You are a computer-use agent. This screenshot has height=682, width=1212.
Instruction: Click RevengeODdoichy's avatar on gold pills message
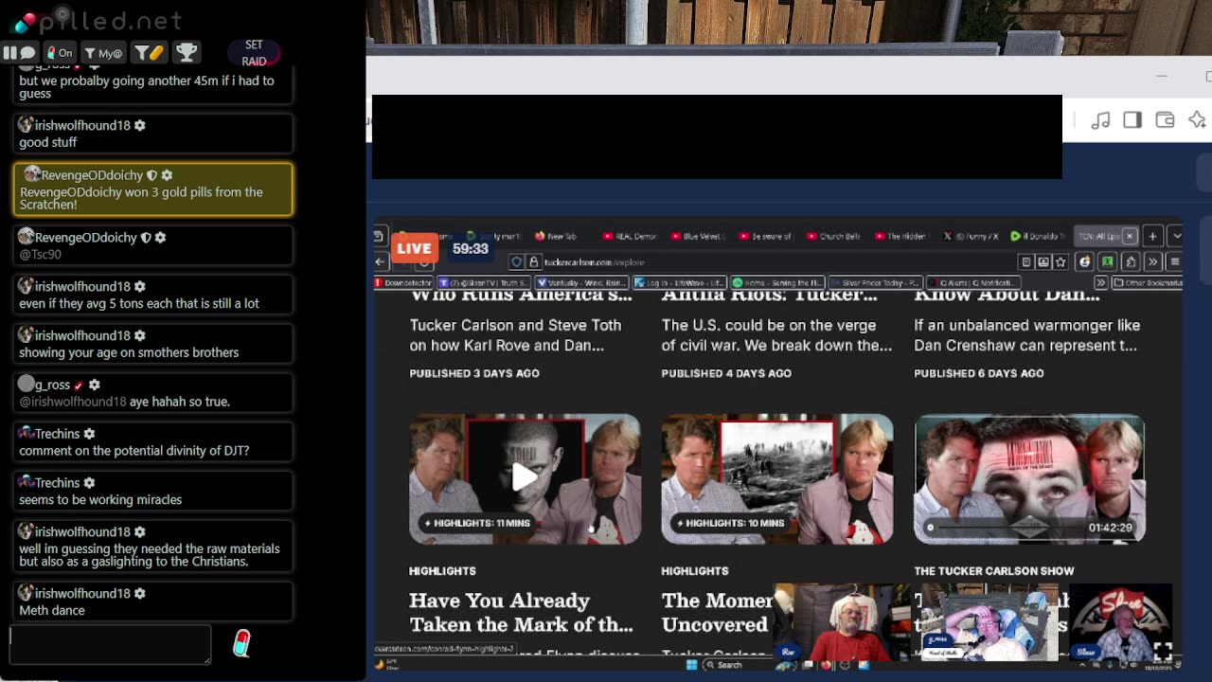pos(32,174)
